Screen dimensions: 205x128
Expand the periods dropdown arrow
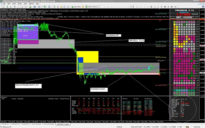tap(36, 7)
